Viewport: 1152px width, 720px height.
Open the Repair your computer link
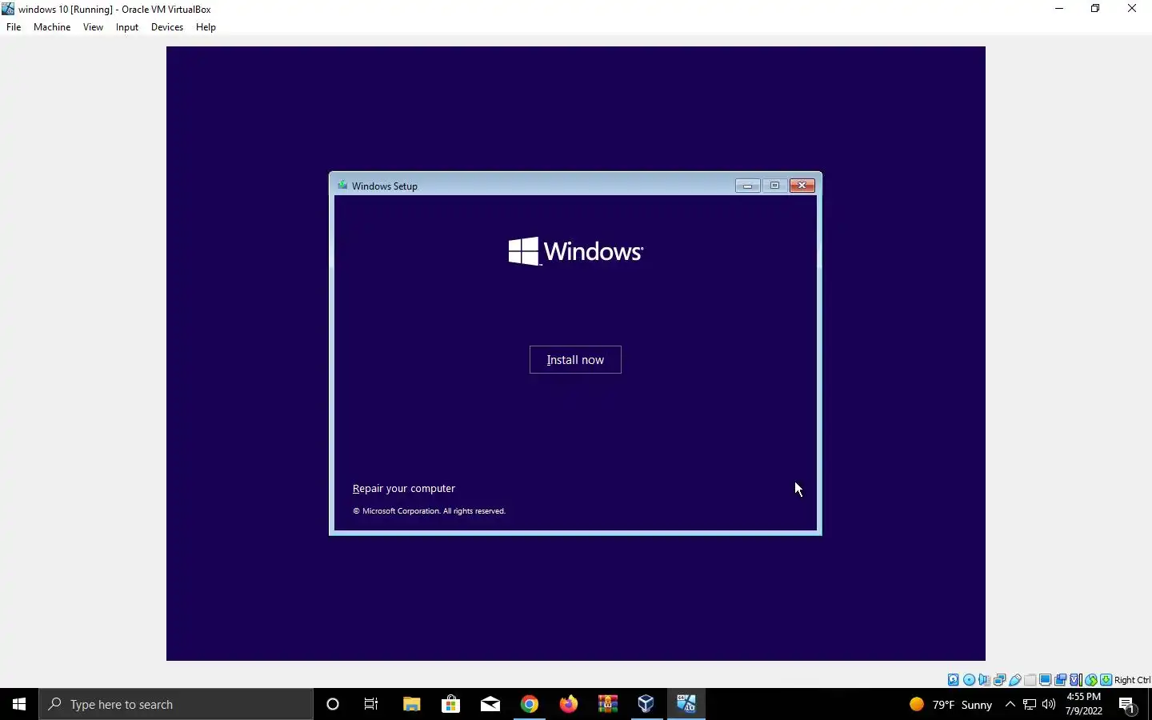click(404, 489)
